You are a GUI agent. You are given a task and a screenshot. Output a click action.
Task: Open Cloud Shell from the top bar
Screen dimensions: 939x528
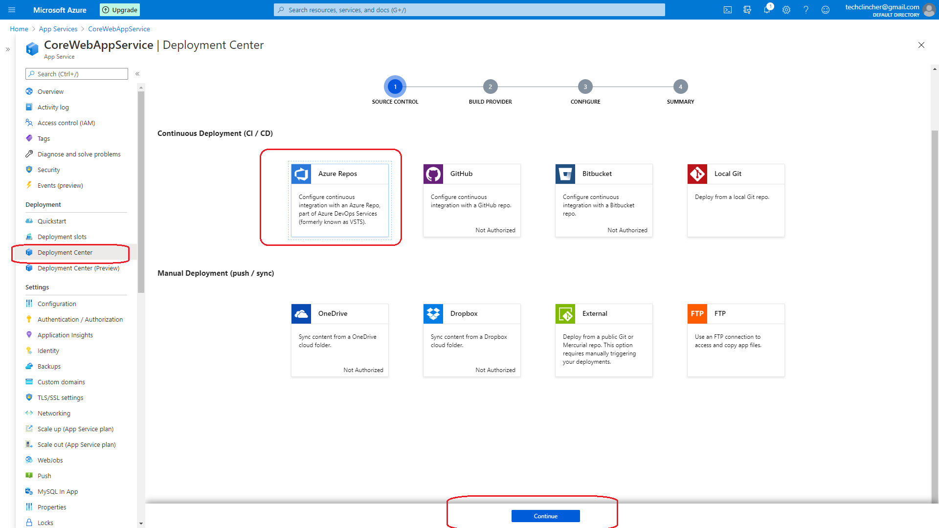728,10
